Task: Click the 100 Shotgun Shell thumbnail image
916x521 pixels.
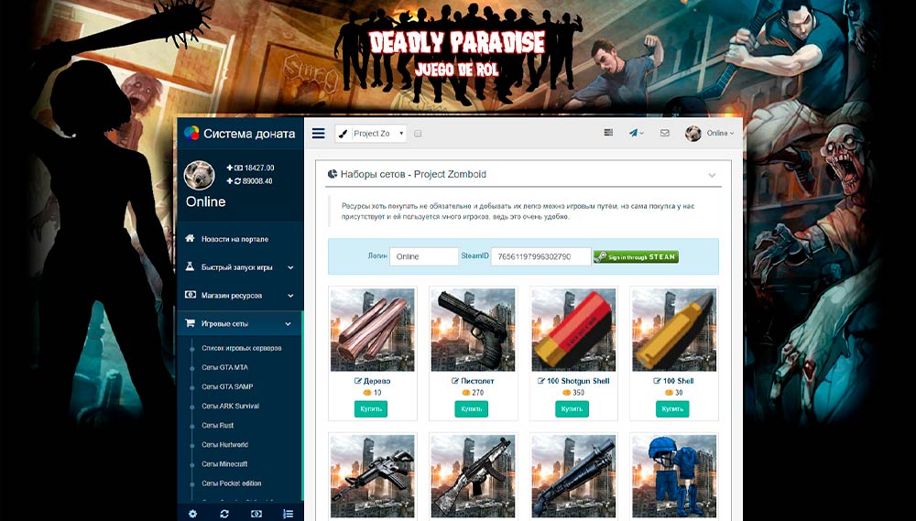Action: (x=572, y=331)
